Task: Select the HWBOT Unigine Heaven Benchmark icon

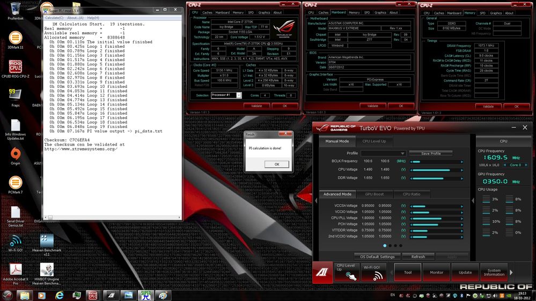Action: click(47, 274)
